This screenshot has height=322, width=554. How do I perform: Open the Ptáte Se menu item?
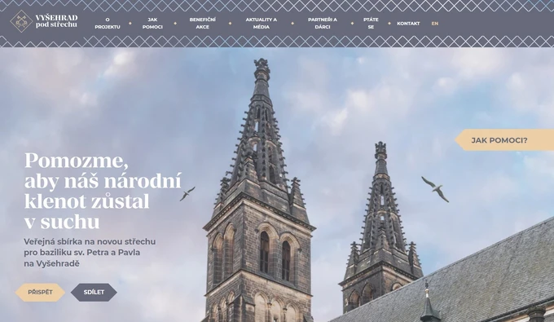(371, 24)
